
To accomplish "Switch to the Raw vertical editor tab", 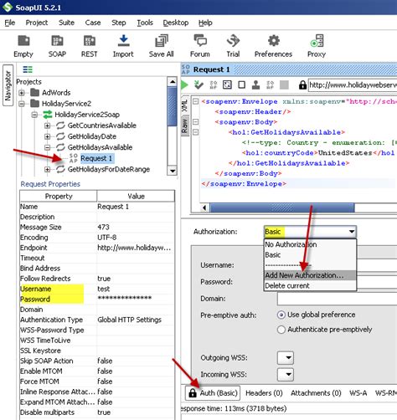I will [184, 125].
